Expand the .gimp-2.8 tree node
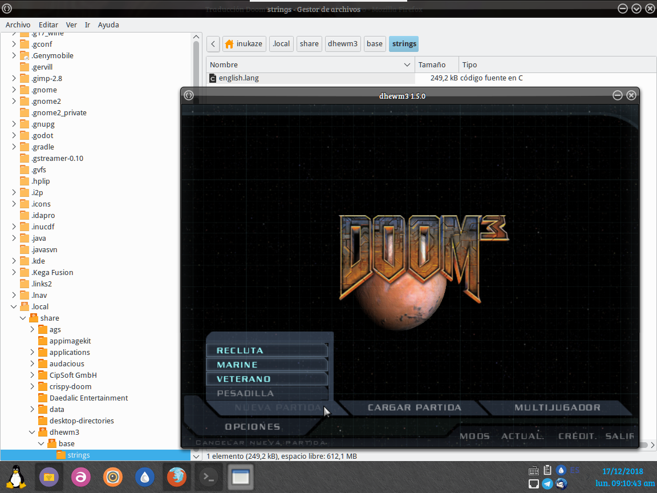Image resolution: width=657 pixels, height=493 pixels. pyautogui.click(x=14, y=78)
